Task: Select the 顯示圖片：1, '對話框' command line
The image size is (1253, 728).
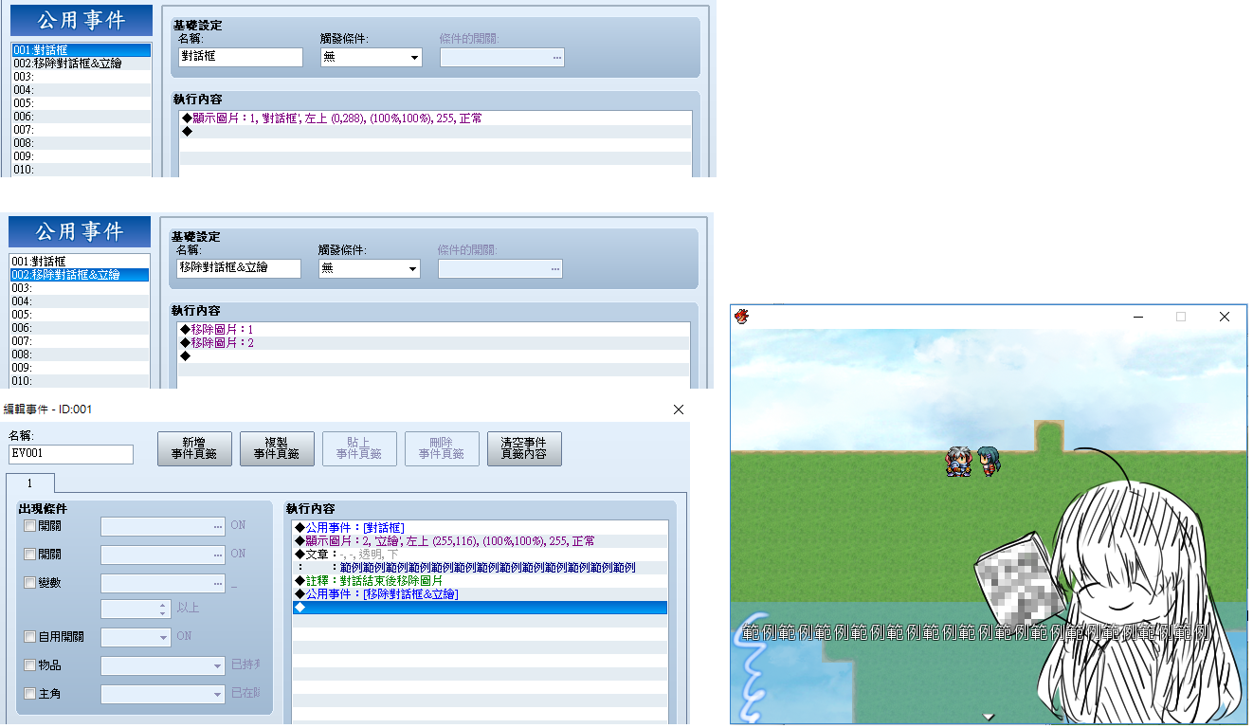Action: [x=436, y=118]
